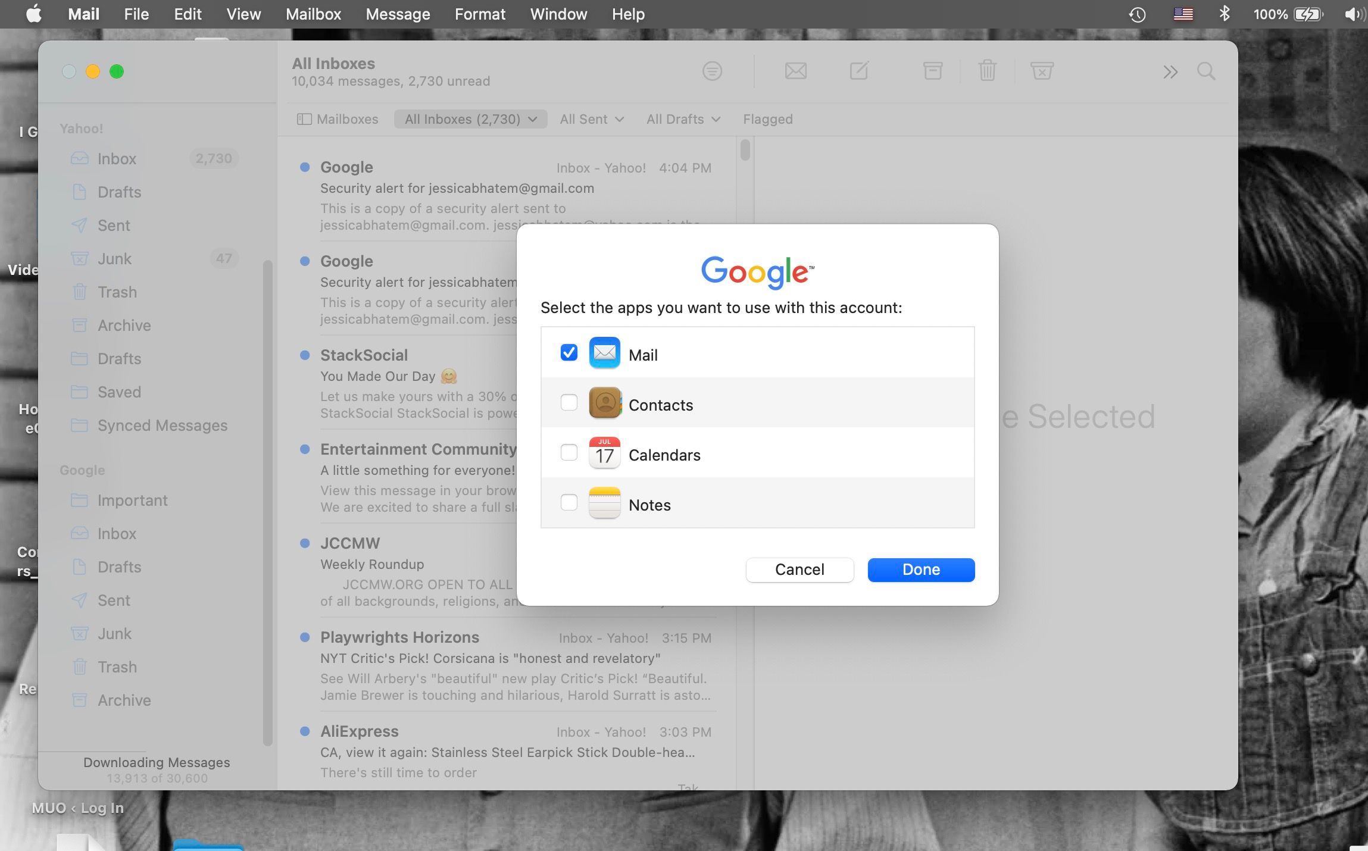Screen dimensions: 1368x851
Task: Open the search magnifier icon
Action: tap(1206, 71)
